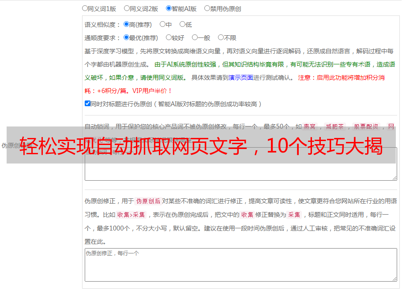
Task: Click the 股票配资 example tag
Action: click(366, 126)
